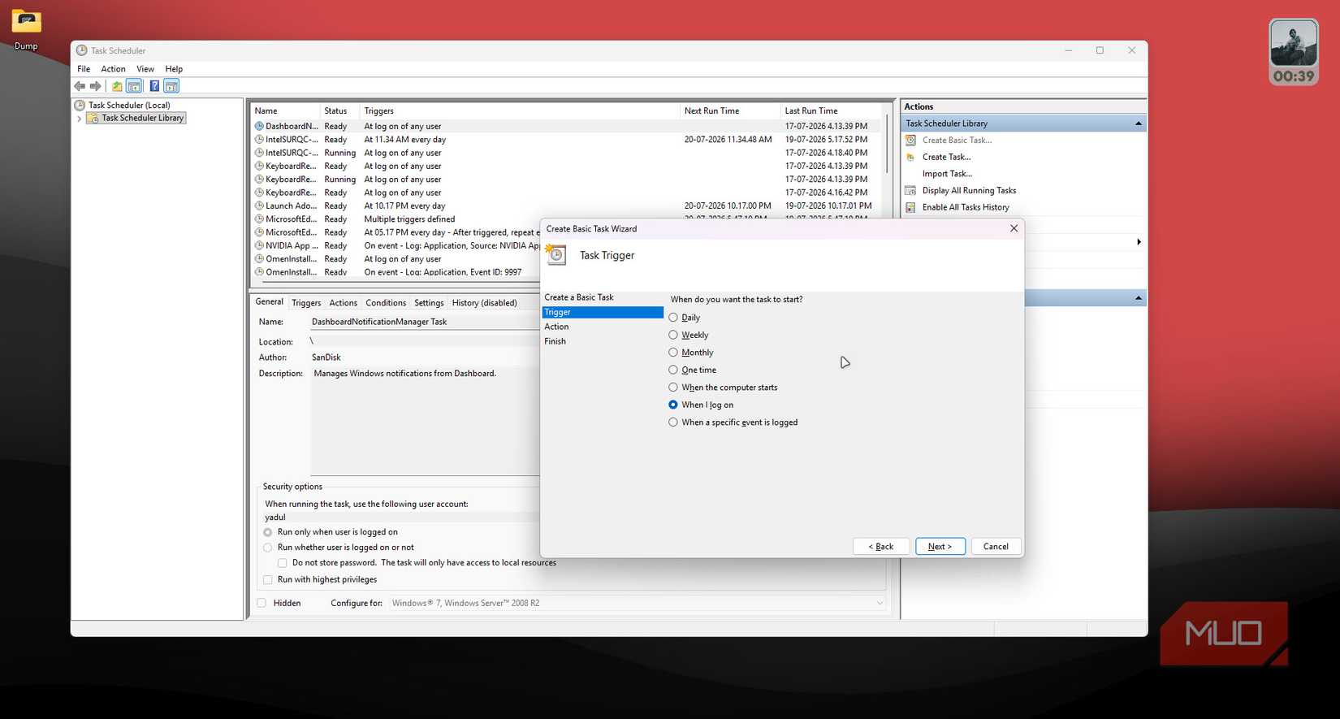Viewport: 1340px width, 719px height.
Task: Click the clock icon of NVIDIA App task
Action: pyautogui.click(x=259, y=245)
